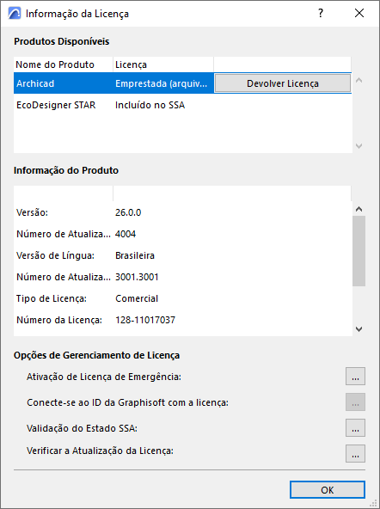
Task: Open the help question mark button
Action: [x=321, y=13]
